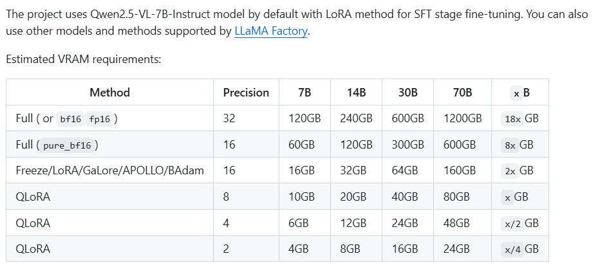Click the x/2 GB cell

[x=521, y=223]
